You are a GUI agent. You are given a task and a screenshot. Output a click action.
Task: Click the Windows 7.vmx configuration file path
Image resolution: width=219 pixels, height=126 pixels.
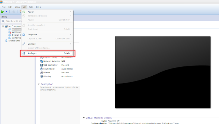coord(143,124)
